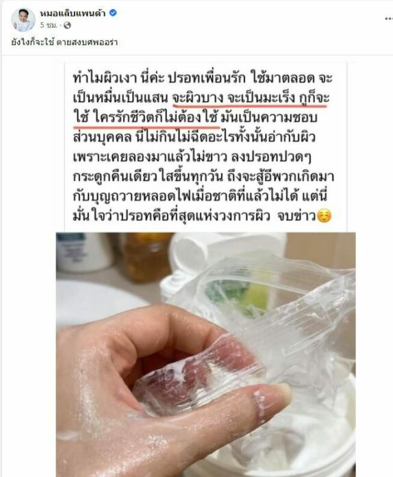Open the หมอแล็บแพนด้า profile picture
This screenshot has height=477, width=393.
pyautogui.click(x=23, y=20)
